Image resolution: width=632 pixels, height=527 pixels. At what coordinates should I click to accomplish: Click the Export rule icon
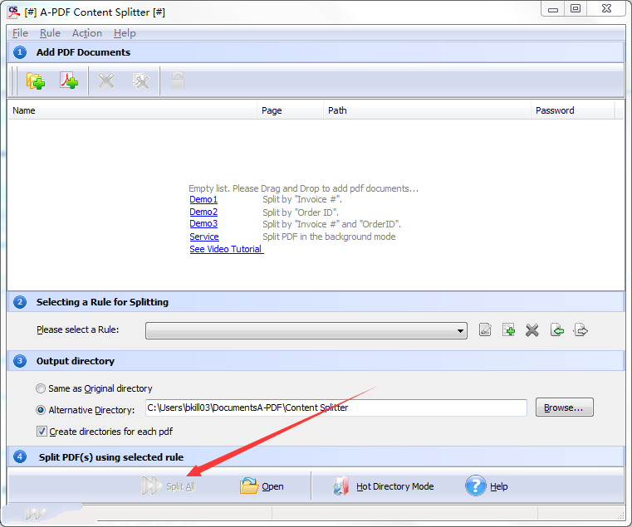point(581,330)
